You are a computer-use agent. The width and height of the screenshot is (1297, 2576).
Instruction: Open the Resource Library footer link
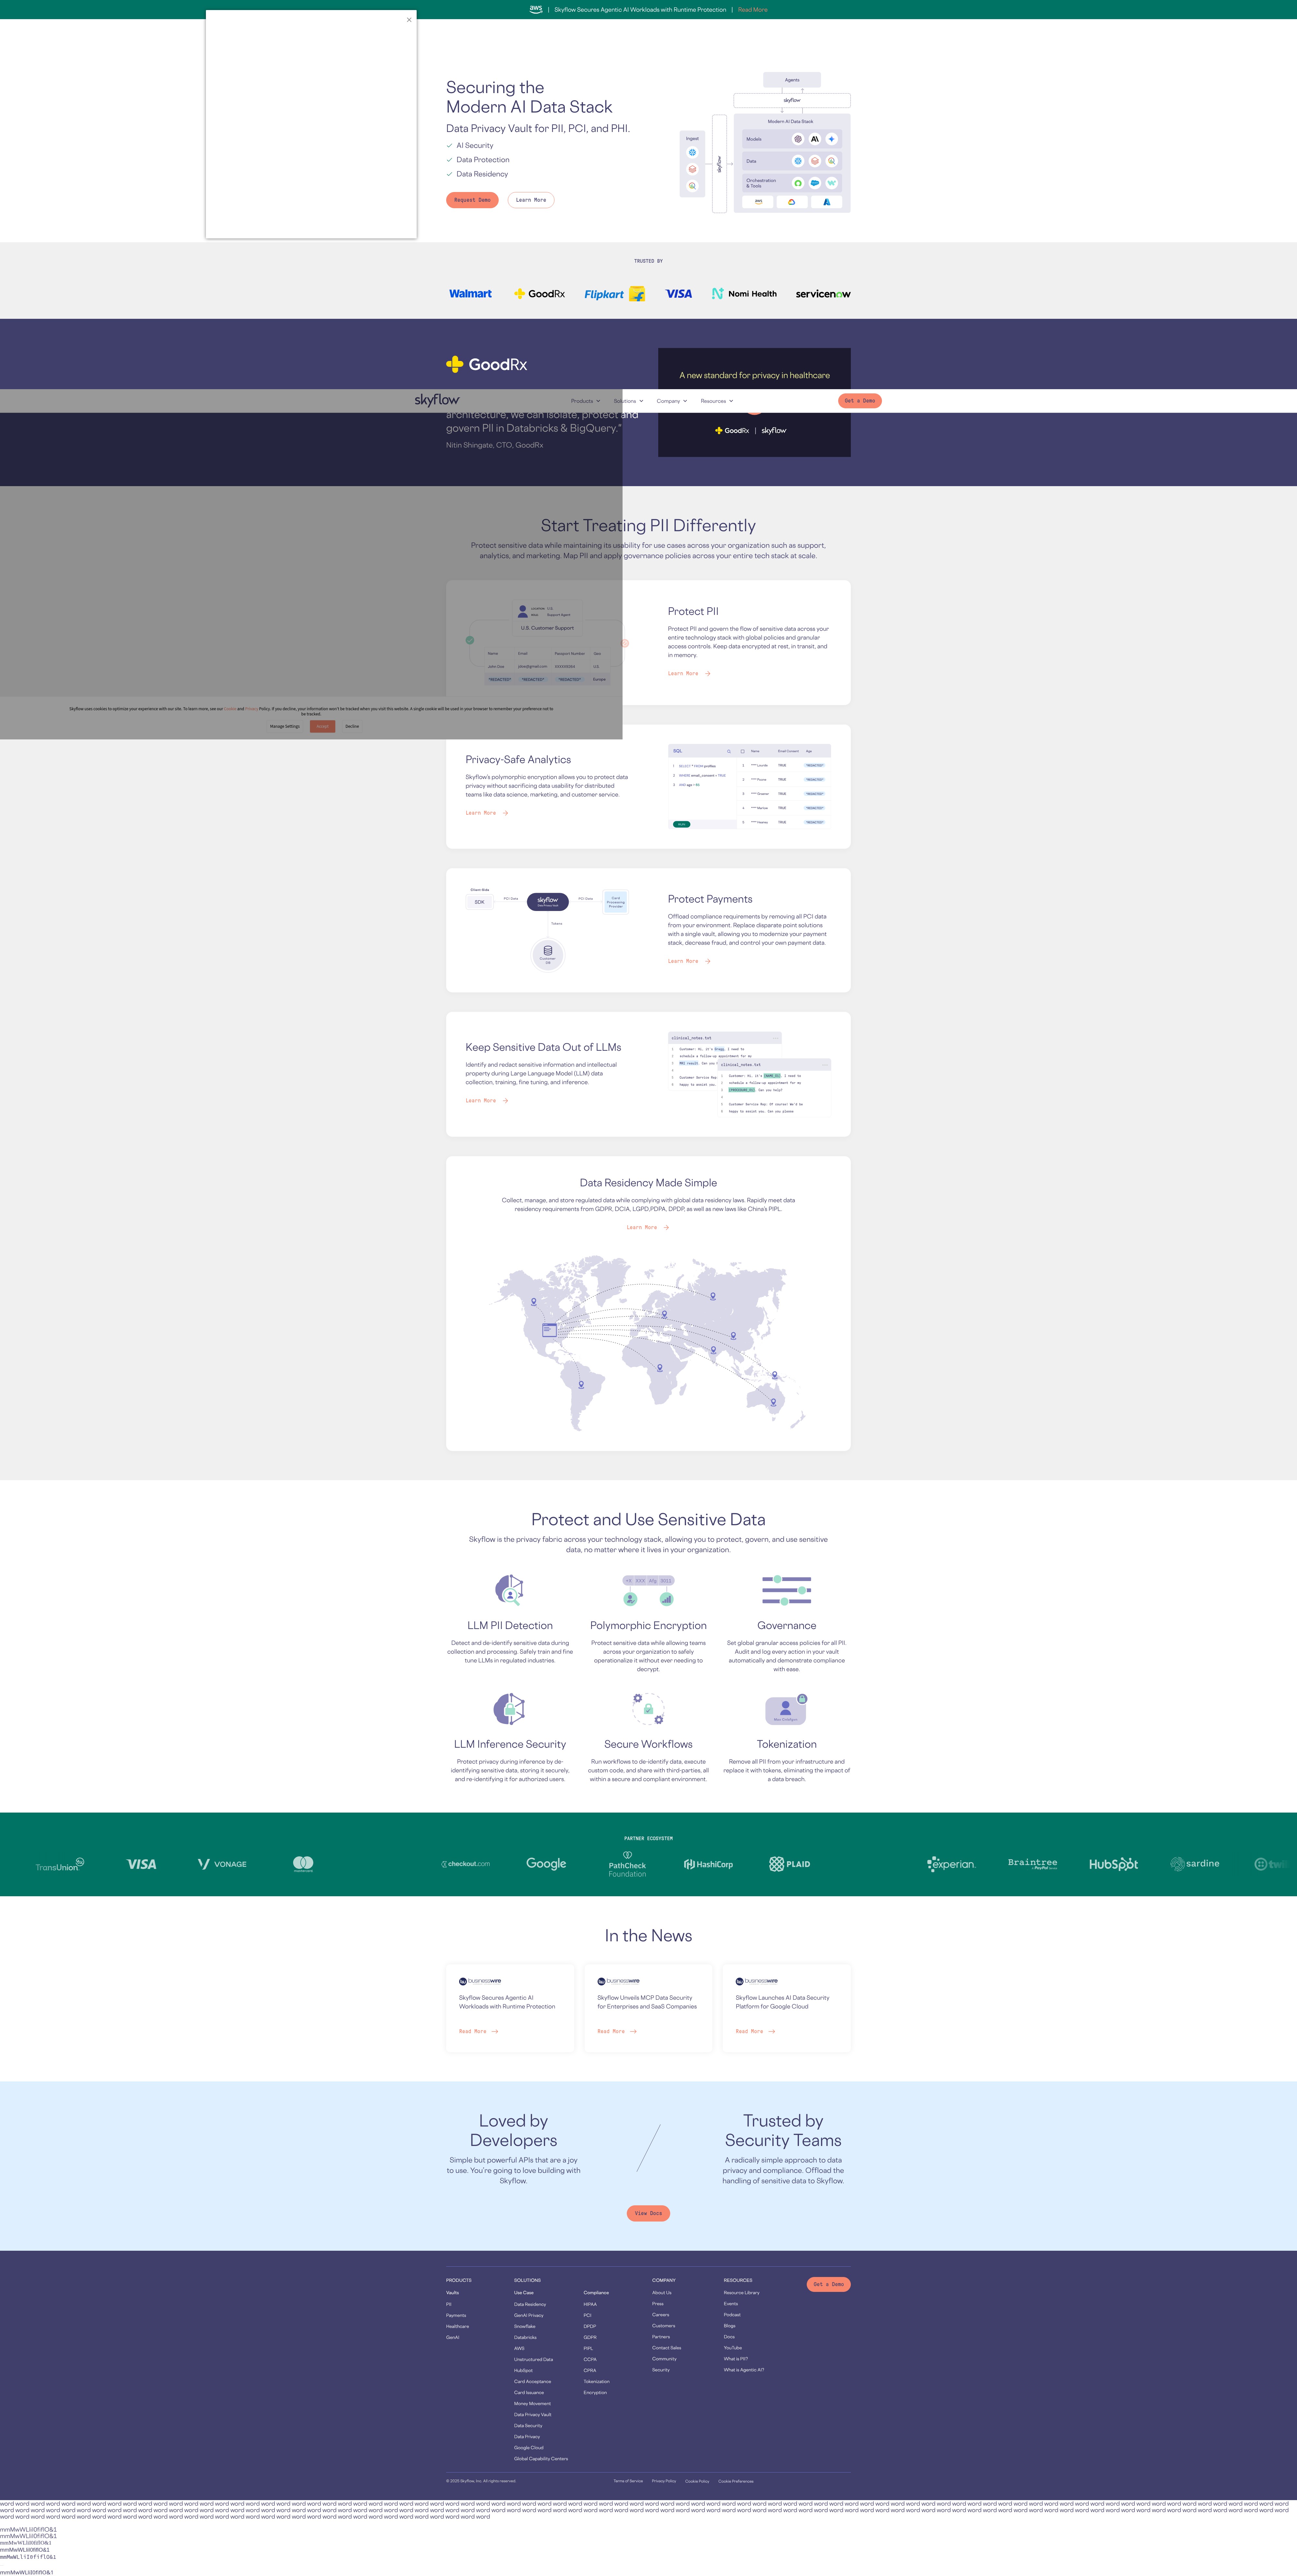tap(742, 2293)
